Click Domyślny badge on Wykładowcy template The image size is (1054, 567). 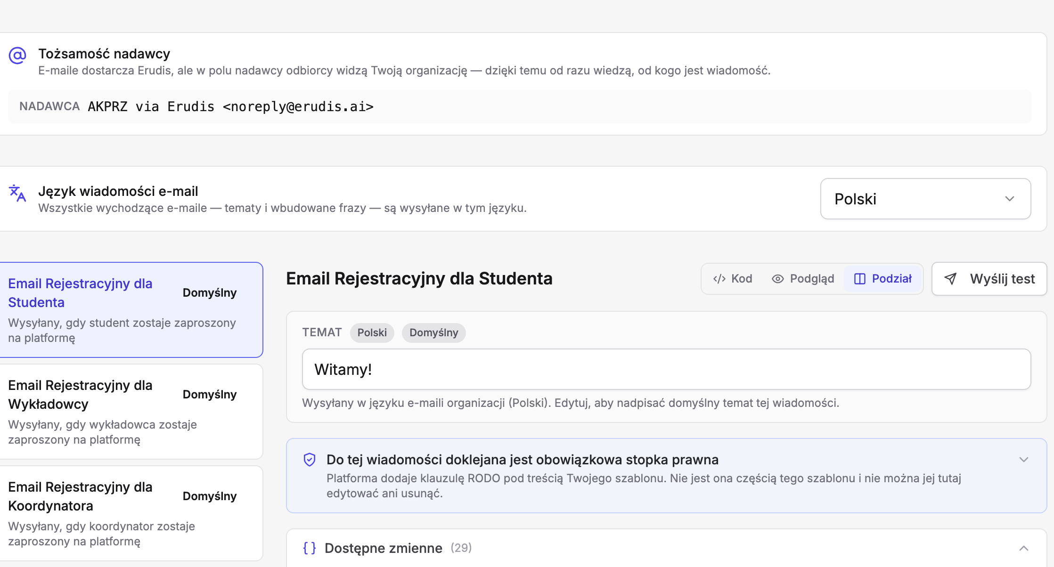pos(210,395)
